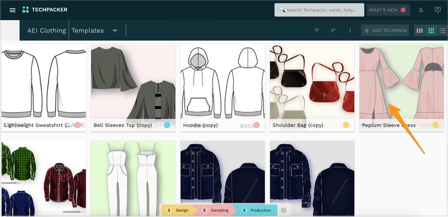
Task: Expand the Templates folder dropdown
Action: point(115,31)
